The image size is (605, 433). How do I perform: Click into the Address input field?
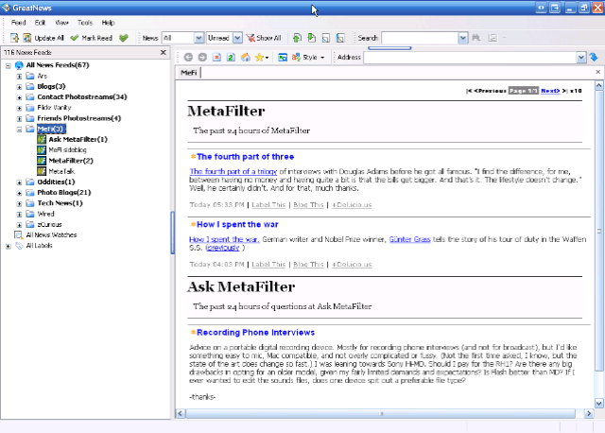point(470,58)
